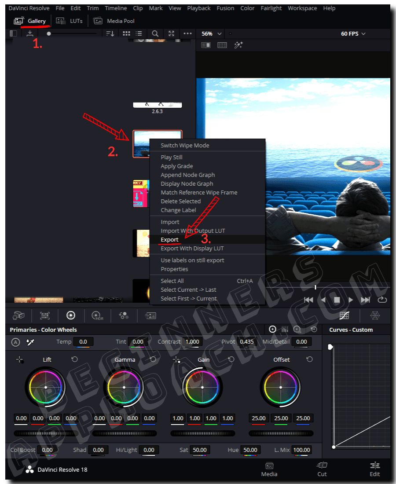Open the 60 FPS dropdown
The width and height of the screenshot is (396, 484).
(x=352, y=33)
